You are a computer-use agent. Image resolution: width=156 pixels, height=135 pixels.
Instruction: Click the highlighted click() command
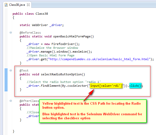click(x=135, y=86)
